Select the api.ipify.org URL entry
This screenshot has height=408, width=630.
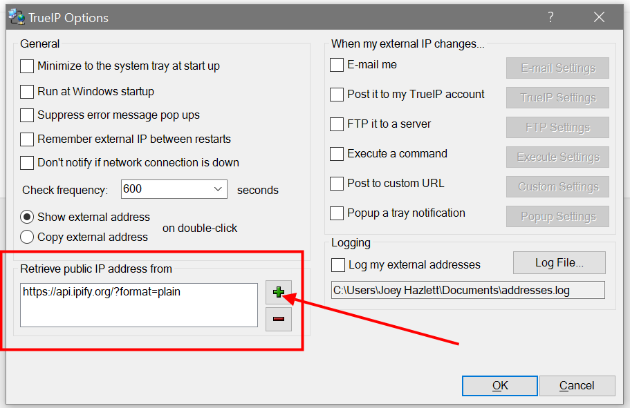click(x=102, y=292)
